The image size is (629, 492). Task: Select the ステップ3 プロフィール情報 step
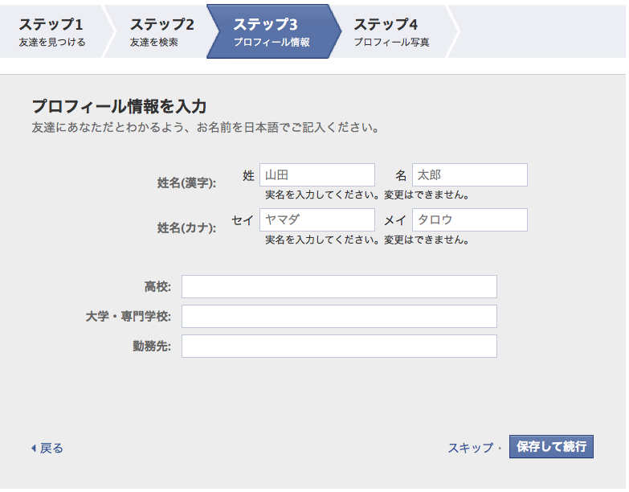click(272, 31)
